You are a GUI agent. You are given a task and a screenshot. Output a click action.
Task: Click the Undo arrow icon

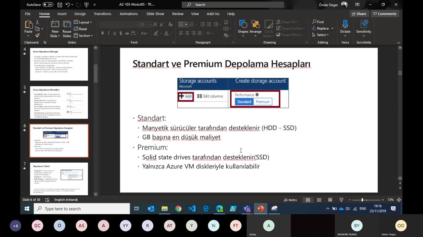tap(68, 5)
